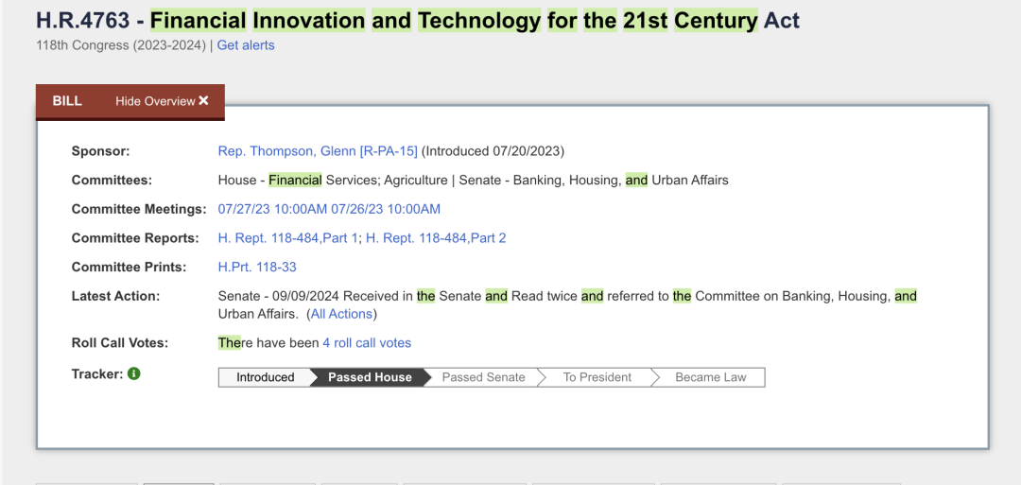
Task: Click the green Tracker info icon
Action: click(x=134, y=373)
